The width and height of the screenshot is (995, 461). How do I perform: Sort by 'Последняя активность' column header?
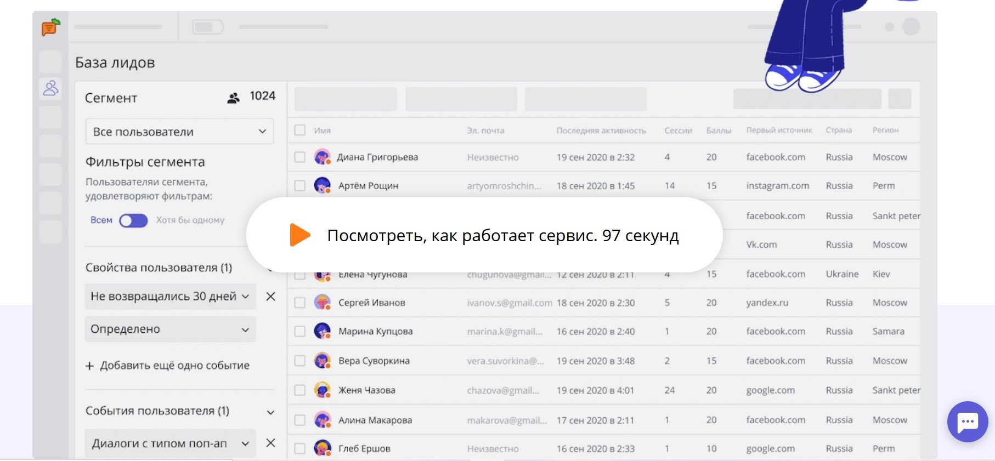(601, 130)
